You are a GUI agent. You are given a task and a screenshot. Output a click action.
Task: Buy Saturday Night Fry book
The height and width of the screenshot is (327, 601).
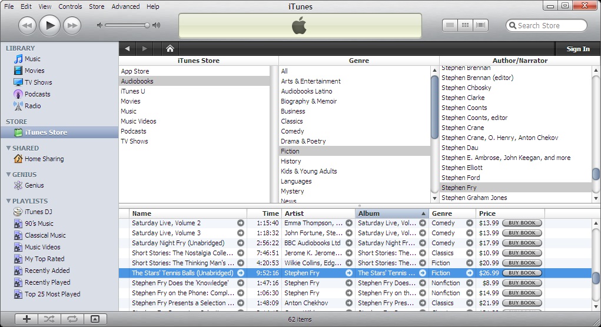coord(522,243)
